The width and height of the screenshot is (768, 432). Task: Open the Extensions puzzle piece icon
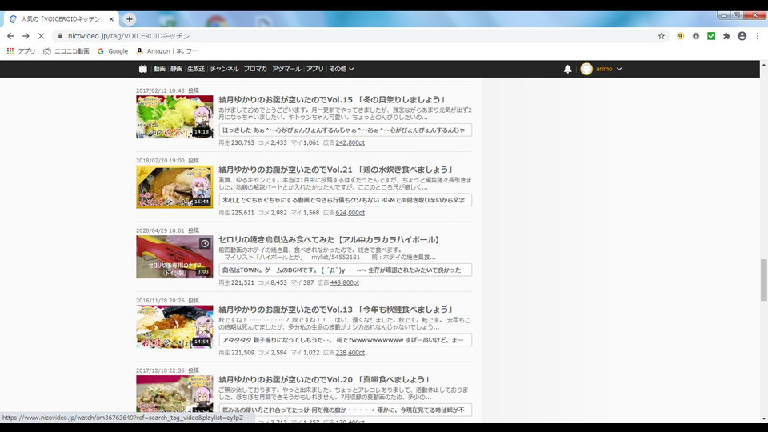click(x=726, y=36)
